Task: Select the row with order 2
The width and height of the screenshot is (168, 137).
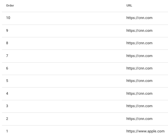Action: coord(85,119)
